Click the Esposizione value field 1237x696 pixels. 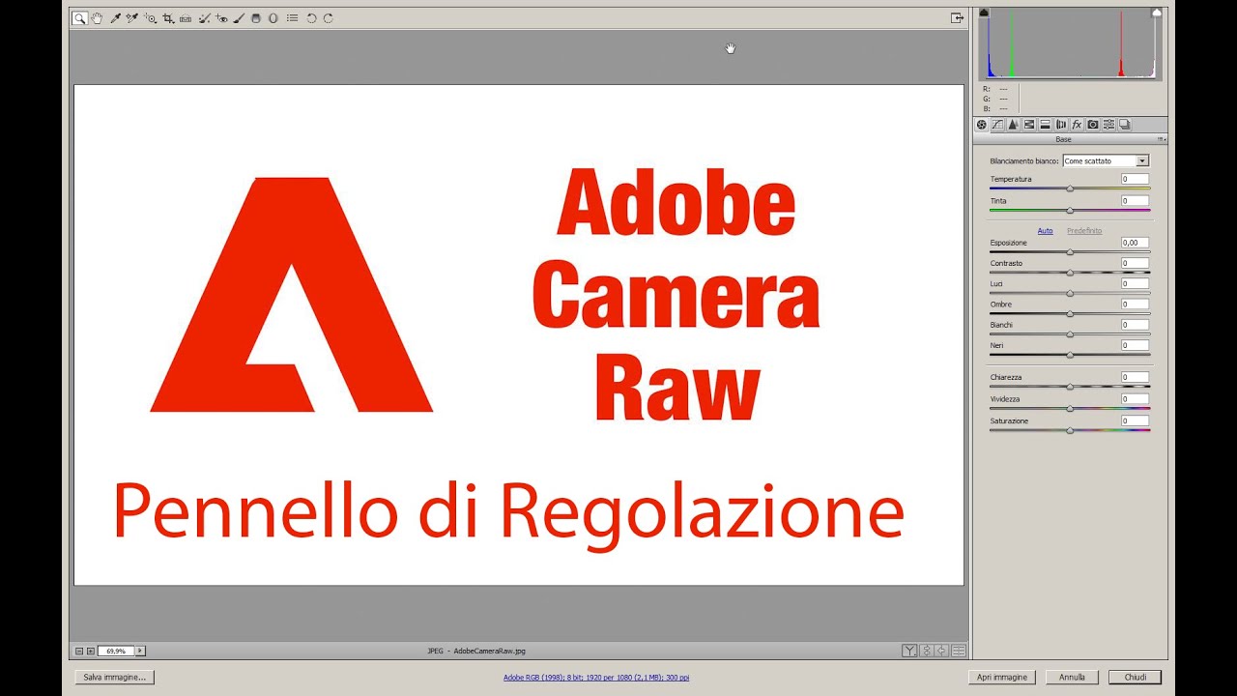[x=1135, y=243]
